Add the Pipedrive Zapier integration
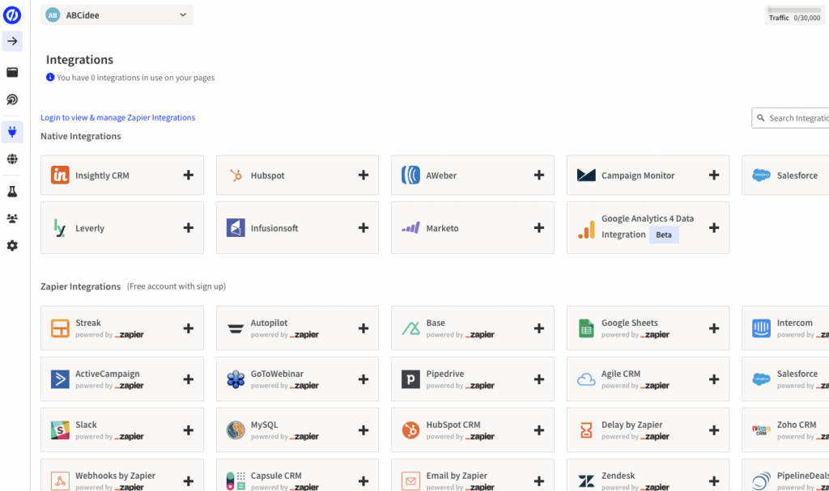 [x=538, y=379]
